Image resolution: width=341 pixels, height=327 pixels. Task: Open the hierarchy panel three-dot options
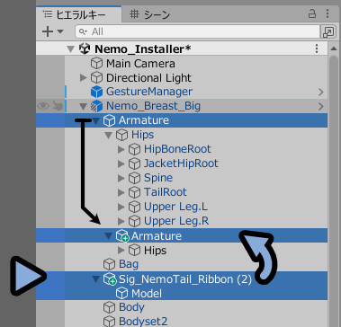(328, 13)
